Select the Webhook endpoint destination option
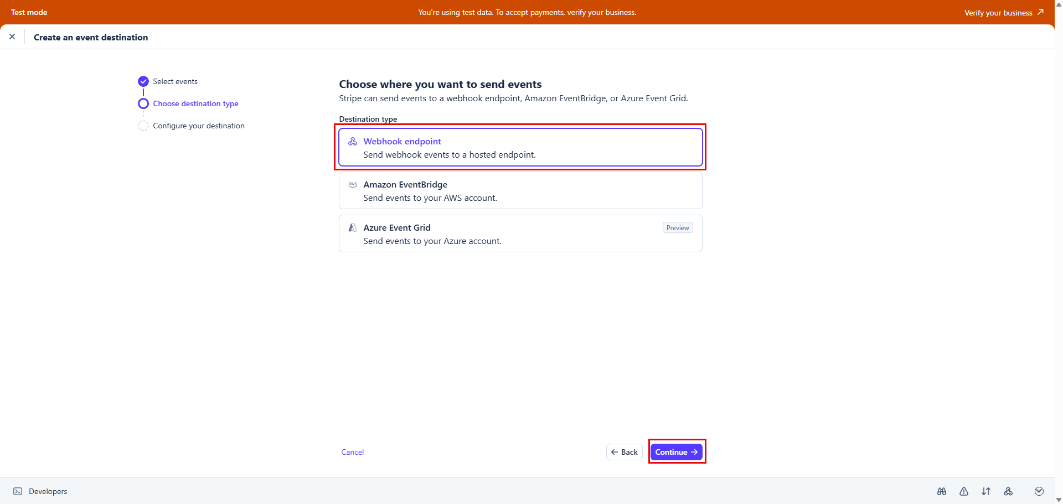This screenshot has height=504, width=1063. click(x=520, y=148)
